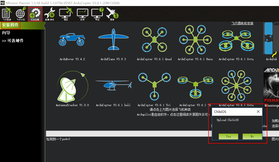Open the 帮助 help icon
The width and height of the screenshot is (279, 162).
[x=98, y=14]
